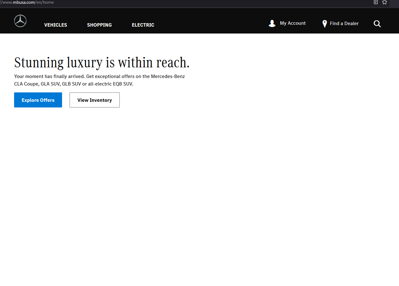Open the SHOPPING menu
Image resolution: width=399 pixels, height=286 pixels.
(x=99, y=25)
